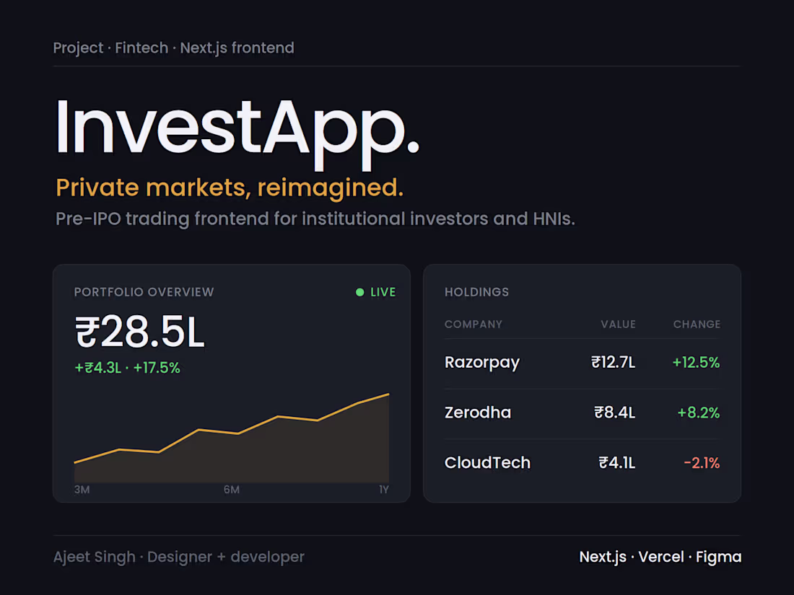This screenshot has height=595, width=794.
Task: Click the COMPANY column header
Action: click(x=474, y=325)
